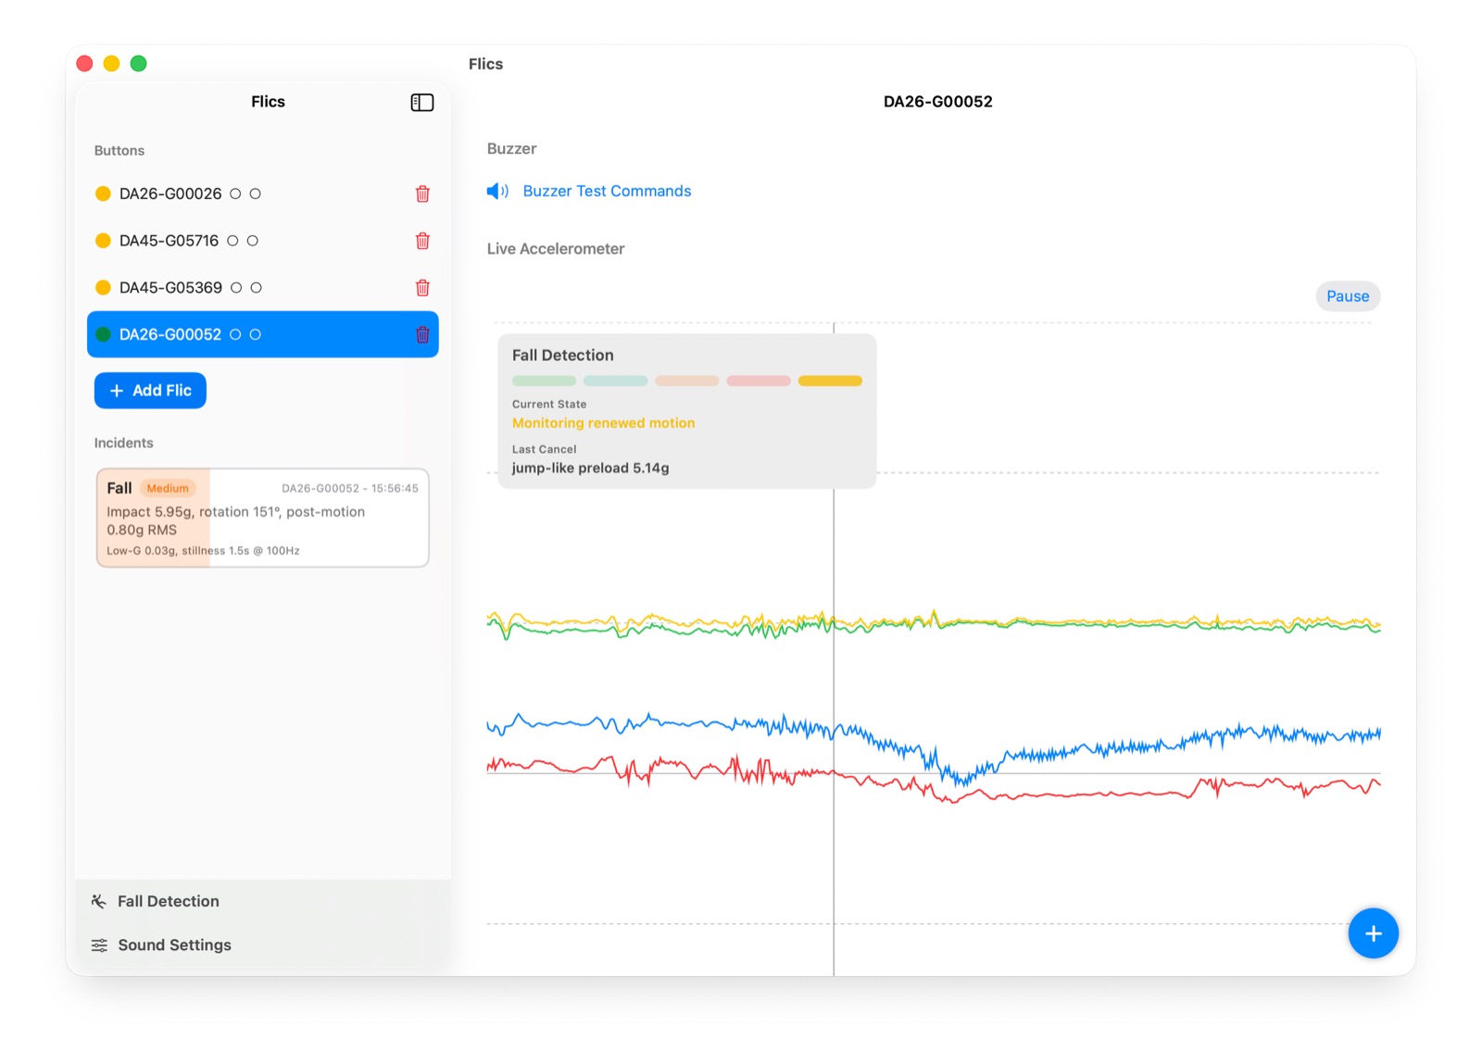Image resolution: width=1482 pixels, height=1063 pixels.
Task: Click the Medium severity badge
Action: [168, 488]
